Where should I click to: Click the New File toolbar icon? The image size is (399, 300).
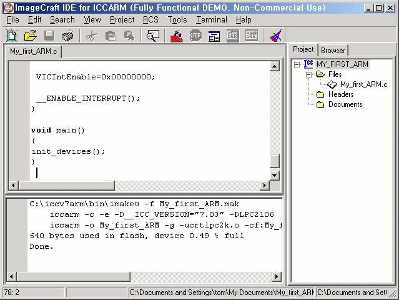12,36
